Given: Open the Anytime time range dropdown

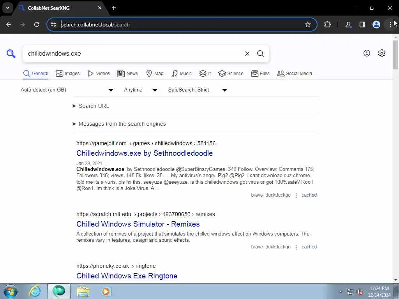Looking at the screenshot, I should point(141,90).
